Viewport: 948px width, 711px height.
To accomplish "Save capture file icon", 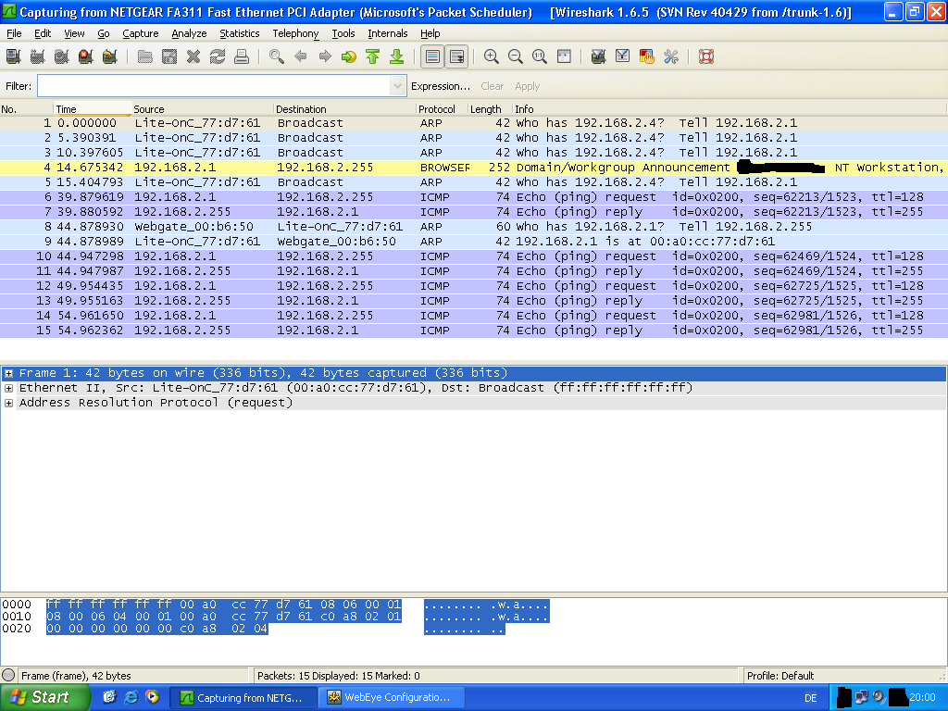I will 169,56.
